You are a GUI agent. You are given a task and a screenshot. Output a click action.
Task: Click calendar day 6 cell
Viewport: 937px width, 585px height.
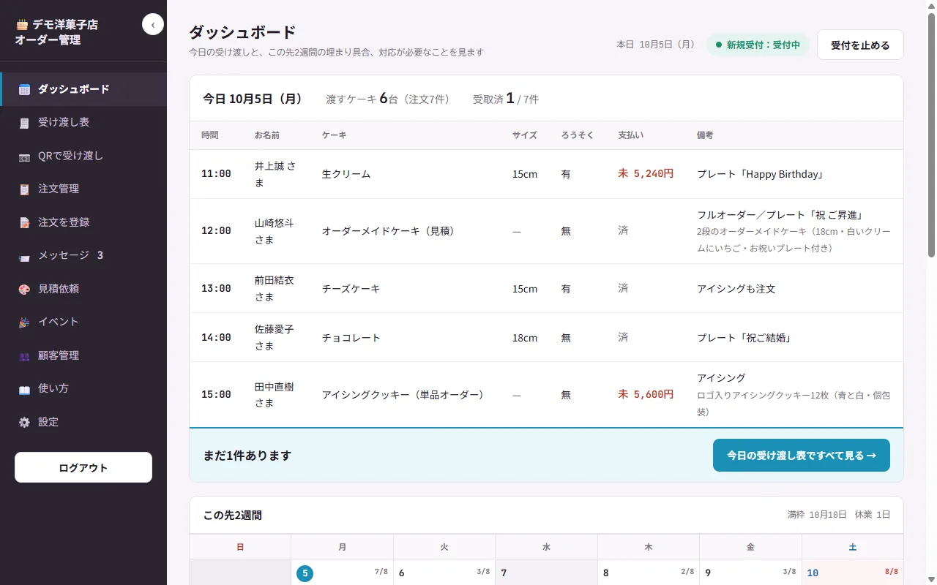tap(444, 573)
